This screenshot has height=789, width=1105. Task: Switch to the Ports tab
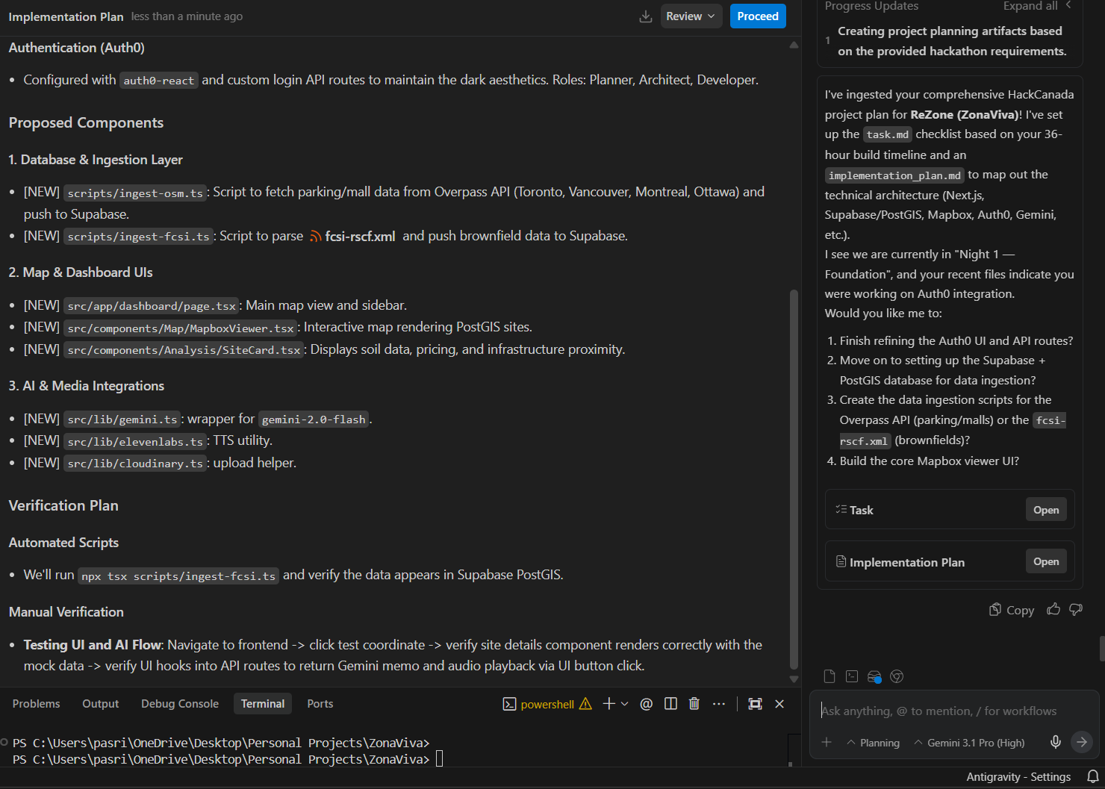320,704
